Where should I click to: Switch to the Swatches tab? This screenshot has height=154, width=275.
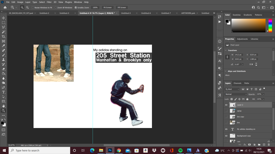pyautogui.click(x=236, y=15)
